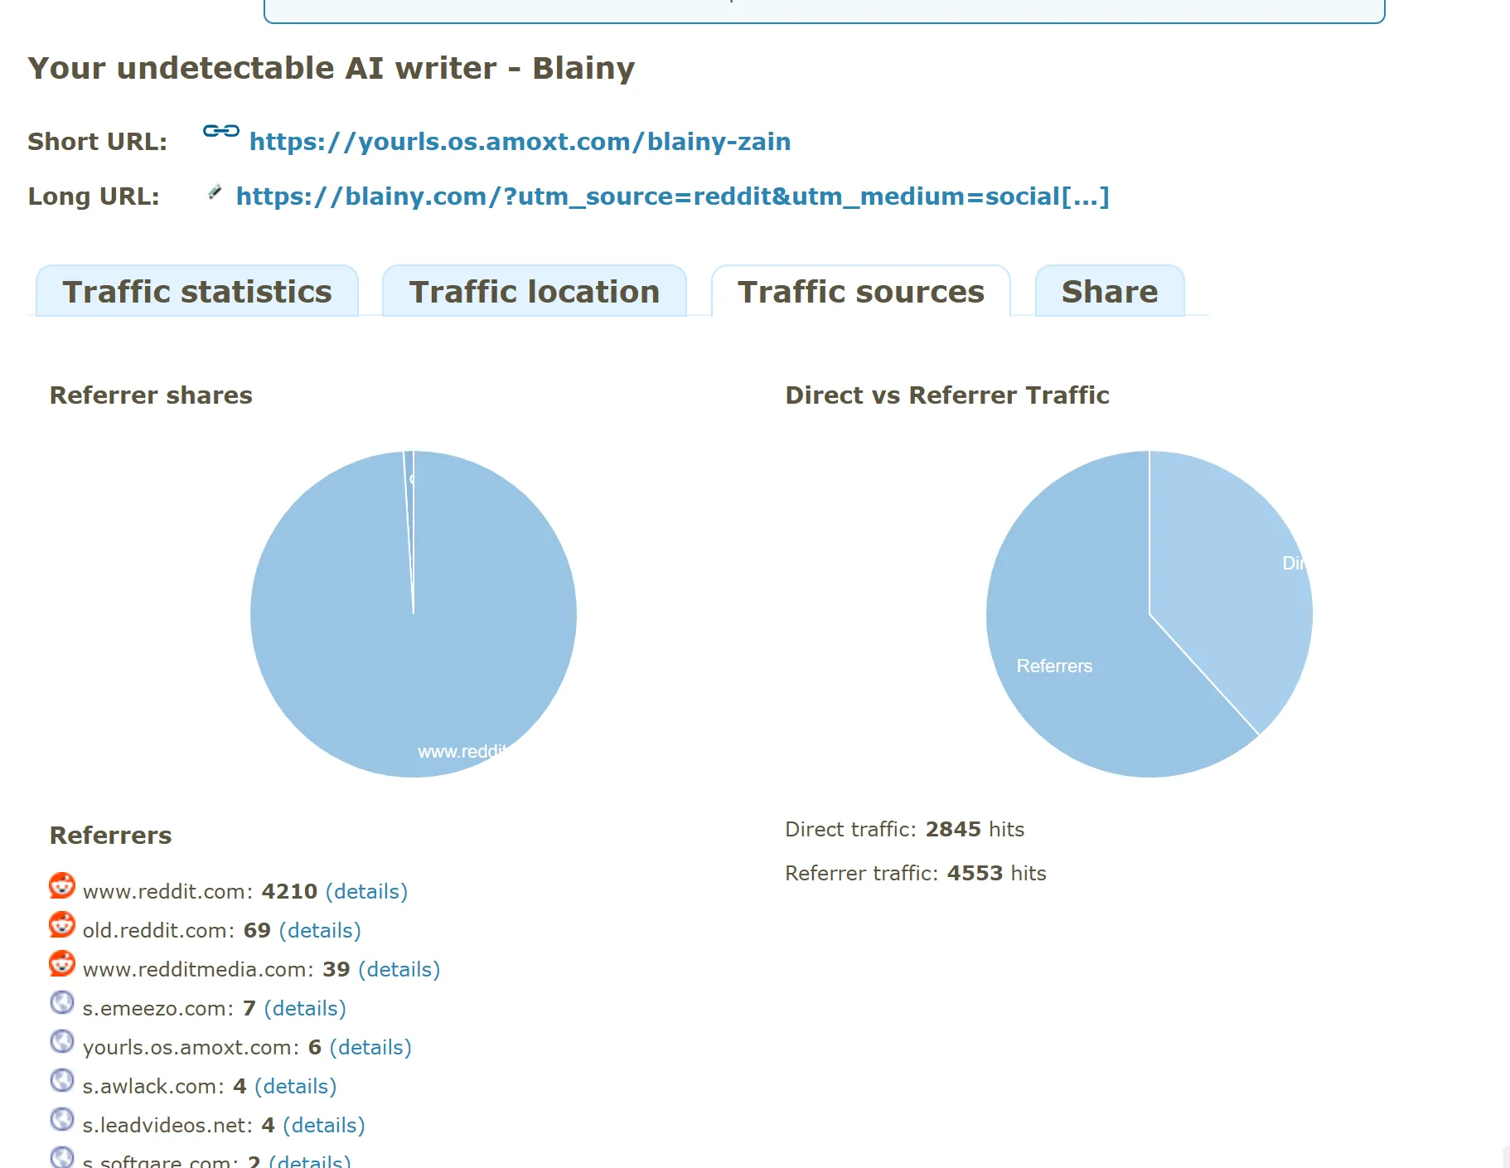Open details for s.leadvideos.net referrer
Screen dimensions: 1510x1168
coord(324,1125)
